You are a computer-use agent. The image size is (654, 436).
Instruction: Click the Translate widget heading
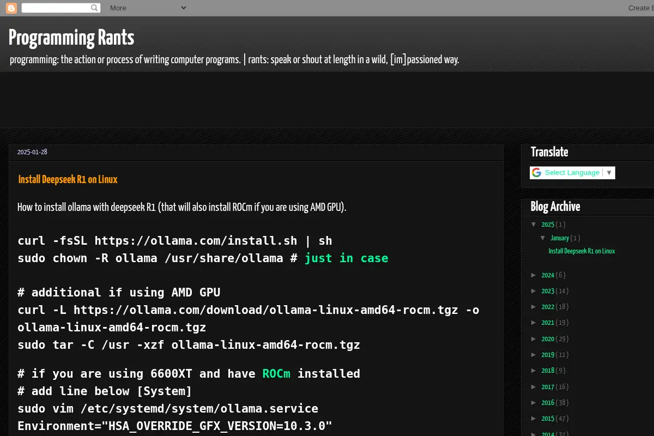[x=549, y=152]
